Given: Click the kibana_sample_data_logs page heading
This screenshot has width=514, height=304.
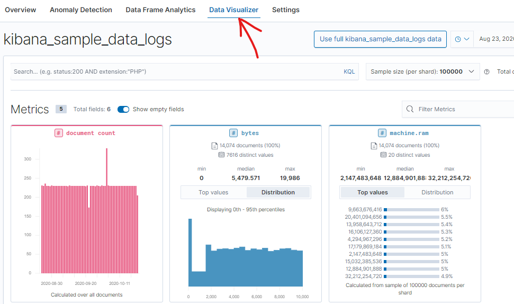Looking at the screenshot, I should click(87, 39).
